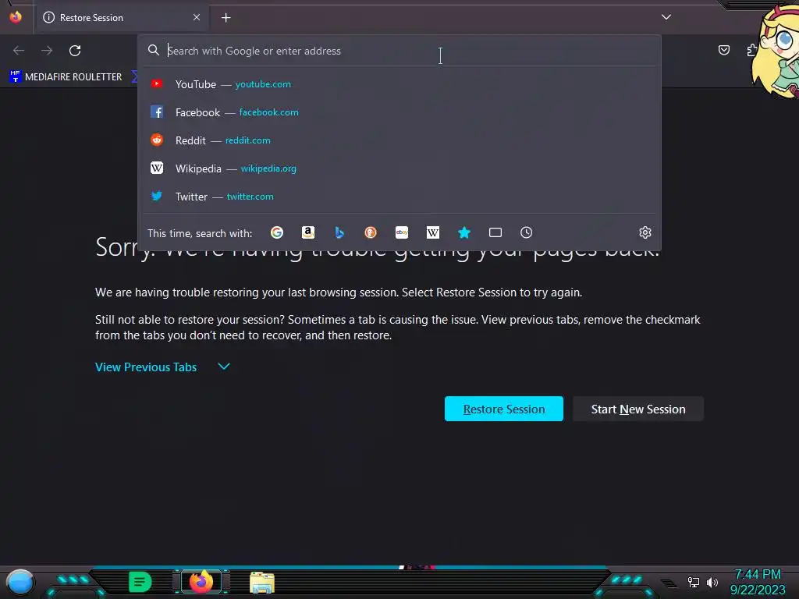Click the Firefox taskbar icon
The width and height of the screenshot is (799, 599).
point(201,582)
